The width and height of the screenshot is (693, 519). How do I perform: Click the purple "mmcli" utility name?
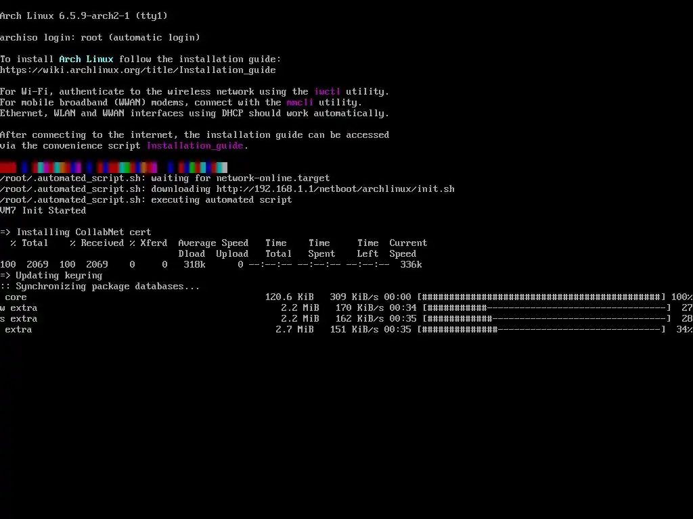tap(300, 103)
